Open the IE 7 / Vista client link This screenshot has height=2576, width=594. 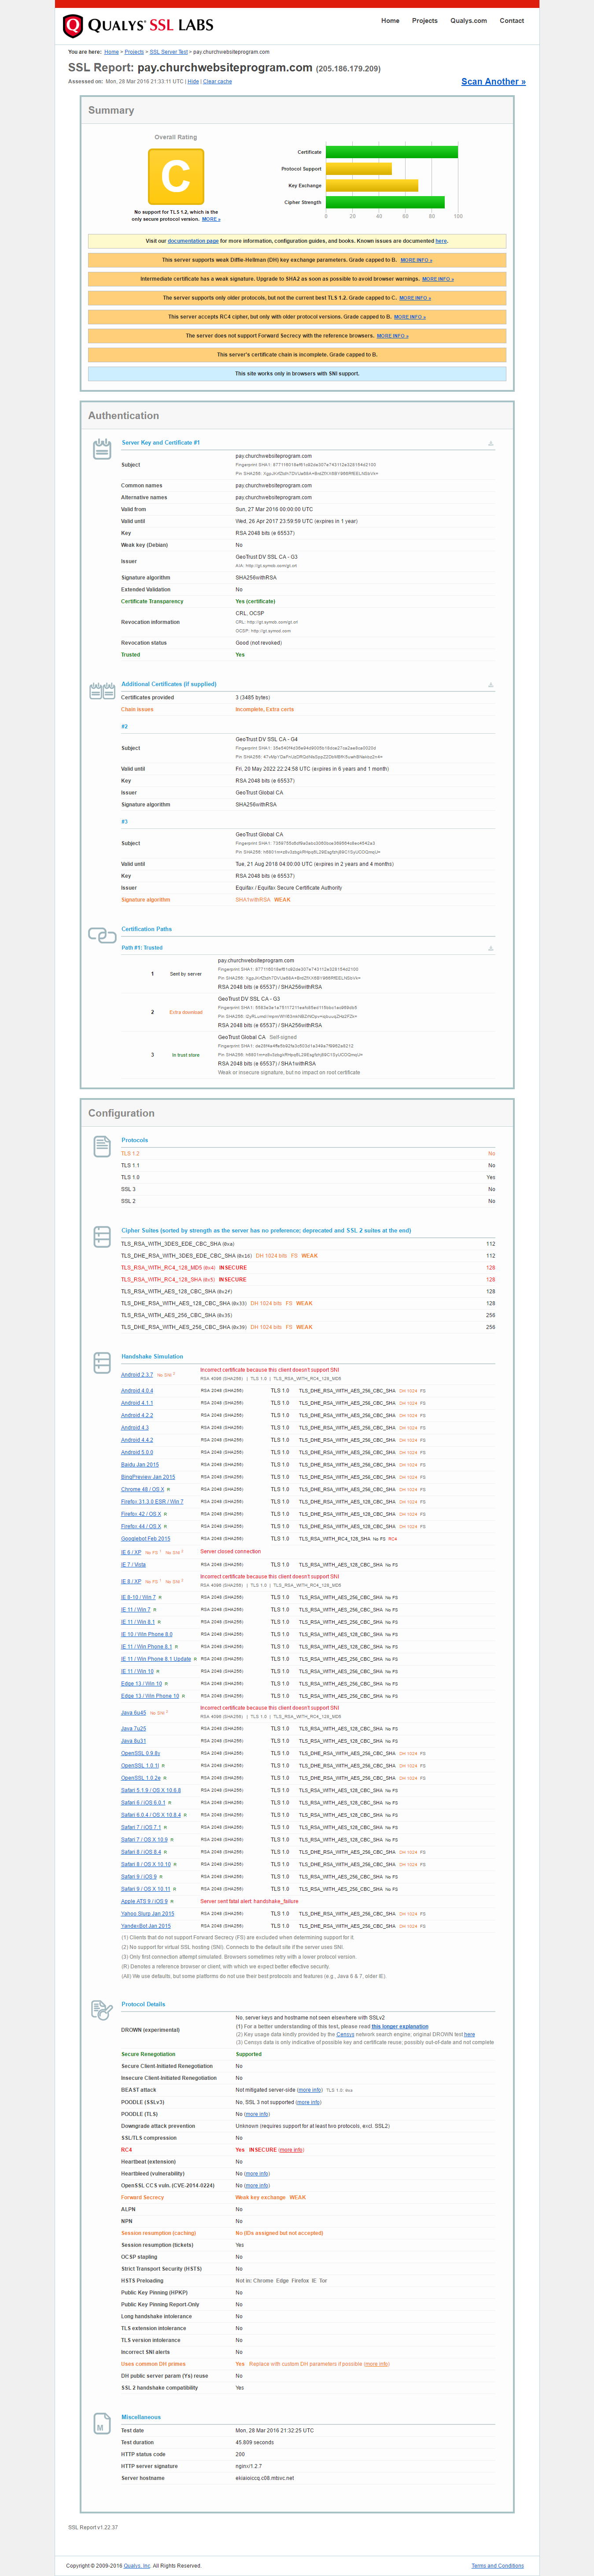134,1565
